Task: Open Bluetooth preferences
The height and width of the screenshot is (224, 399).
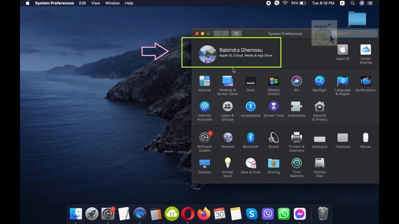Action: coord(251,140)
